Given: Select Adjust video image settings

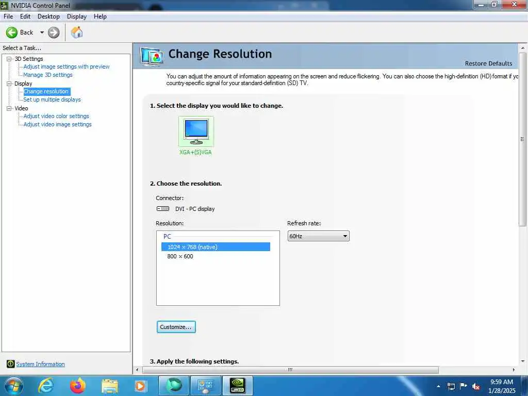Looking at the screenshot, I should coord(58,124).
